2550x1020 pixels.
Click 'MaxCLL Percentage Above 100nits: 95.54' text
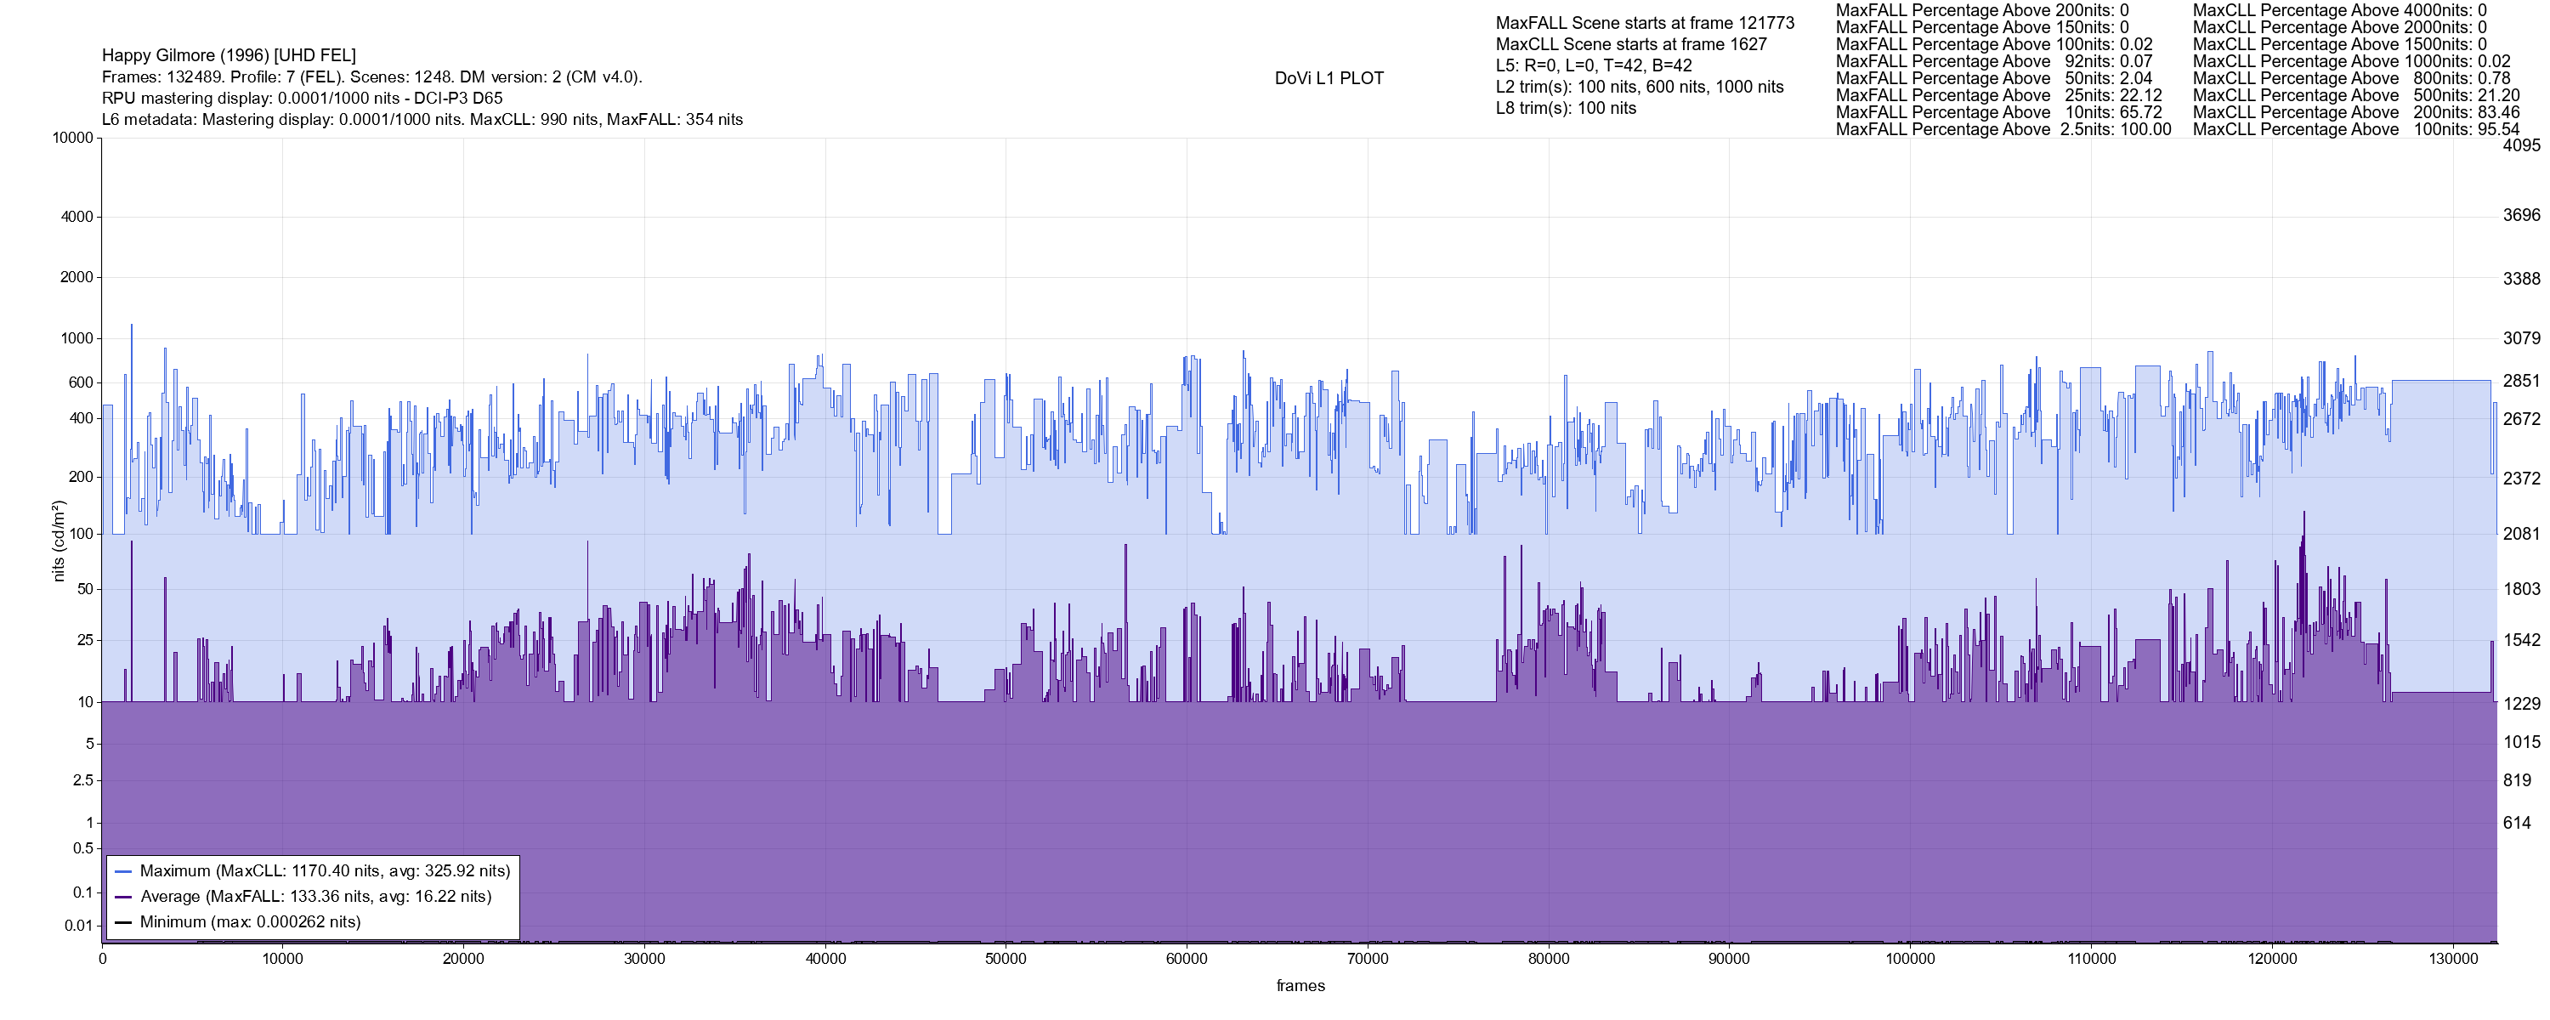[2355, 130]
